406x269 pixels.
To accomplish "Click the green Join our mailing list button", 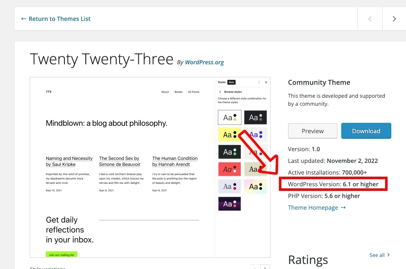I will click(61, 254).
